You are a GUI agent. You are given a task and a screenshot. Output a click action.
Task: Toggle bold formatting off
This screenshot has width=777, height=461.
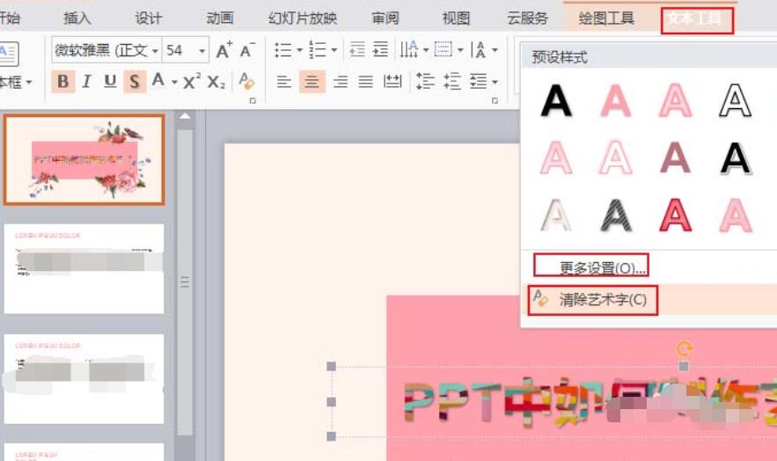click(x=62, y=82)
